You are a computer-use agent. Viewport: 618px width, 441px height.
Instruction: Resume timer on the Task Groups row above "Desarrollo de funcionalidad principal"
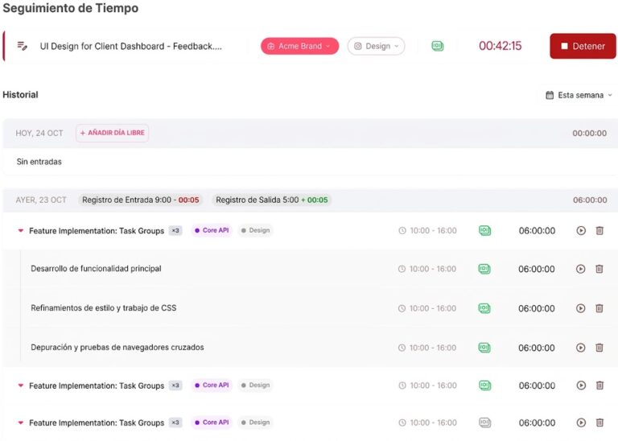(581, 230)
